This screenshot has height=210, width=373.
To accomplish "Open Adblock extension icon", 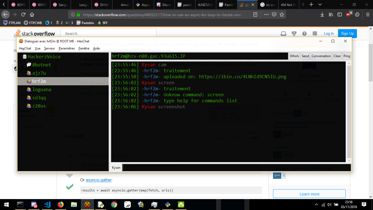I will (x=349, y=14).
